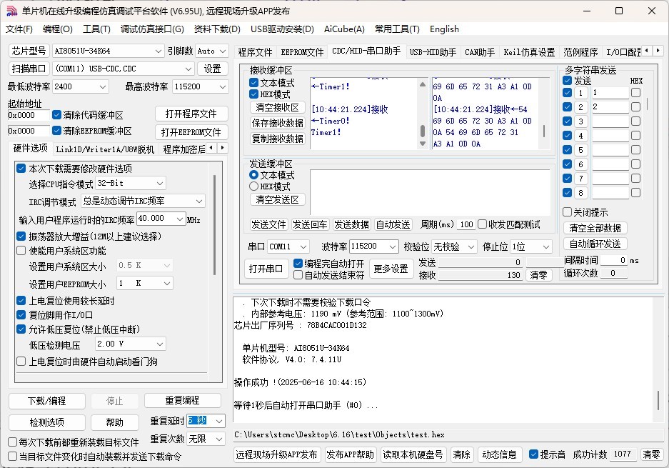Expand the pin count Auto dropdown
This screenshot has height=468, width=669.
[223, 51]
